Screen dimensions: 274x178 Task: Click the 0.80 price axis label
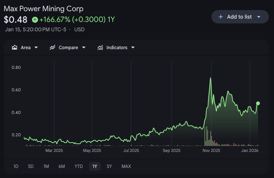coord(16,67)
